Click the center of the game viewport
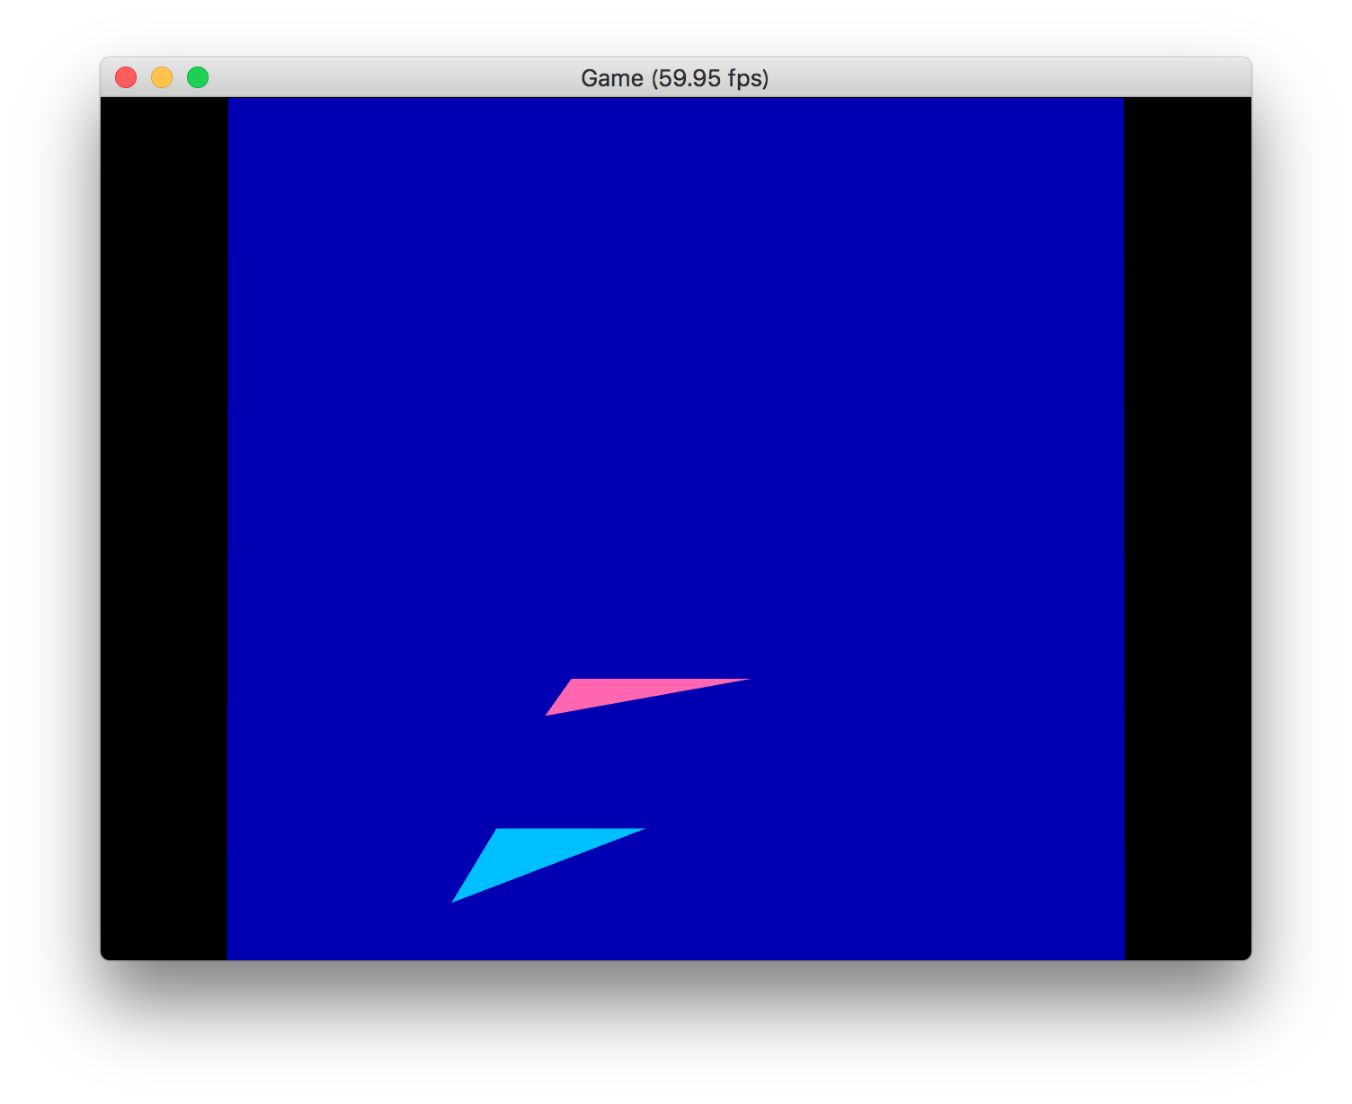1352x1104 pixels. tap(676, 529)
